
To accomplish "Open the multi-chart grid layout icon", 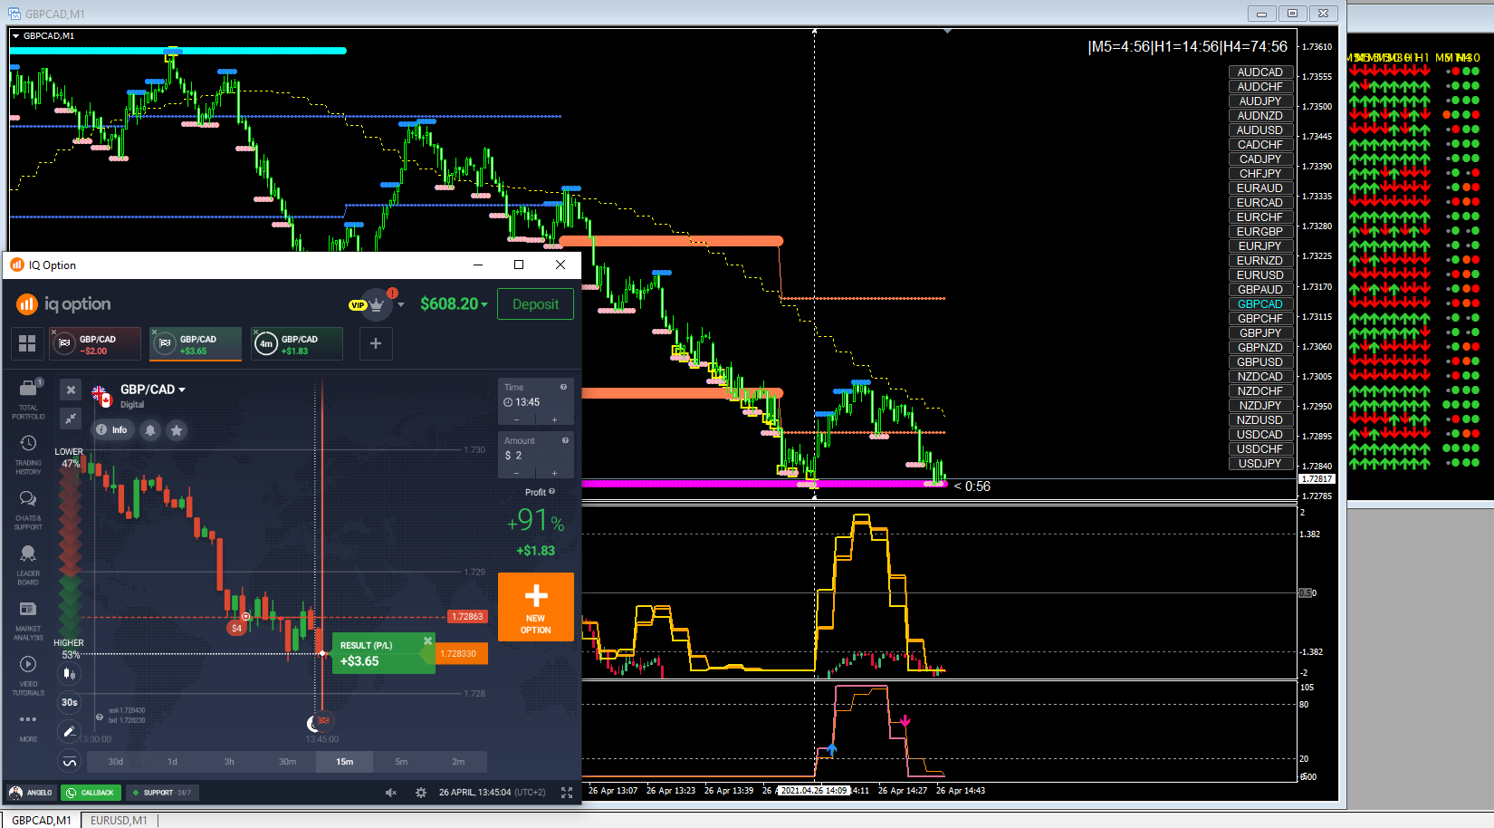I will point(27,343).
